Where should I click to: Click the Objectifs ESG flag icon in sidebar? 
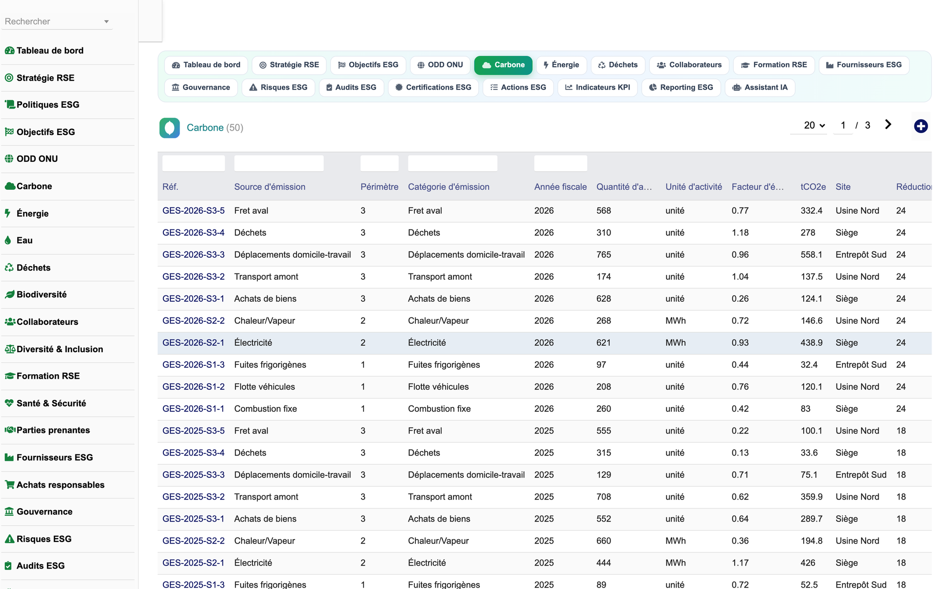[x=9, y=132]
